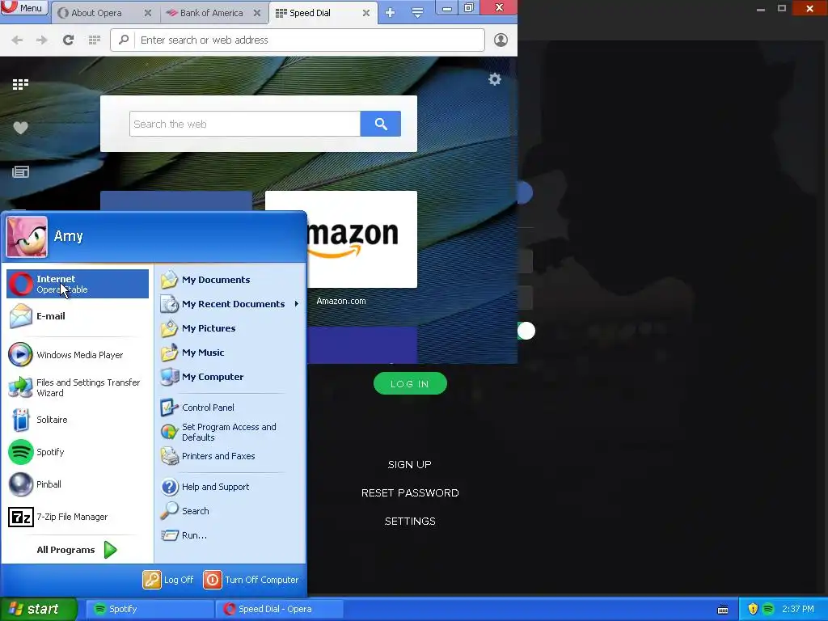Open 7-Zip File Manager
Viewport: 828px width, 621px height.
coord(78,517)
